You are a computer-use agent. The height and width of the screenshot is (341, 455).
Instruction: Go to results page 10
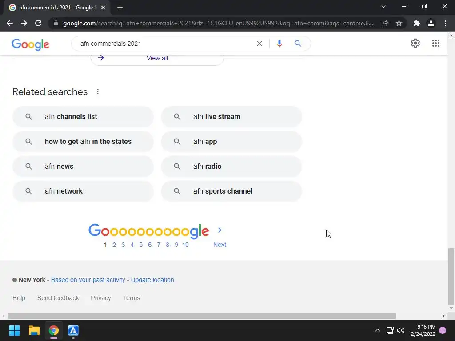(x=185, y=245)
